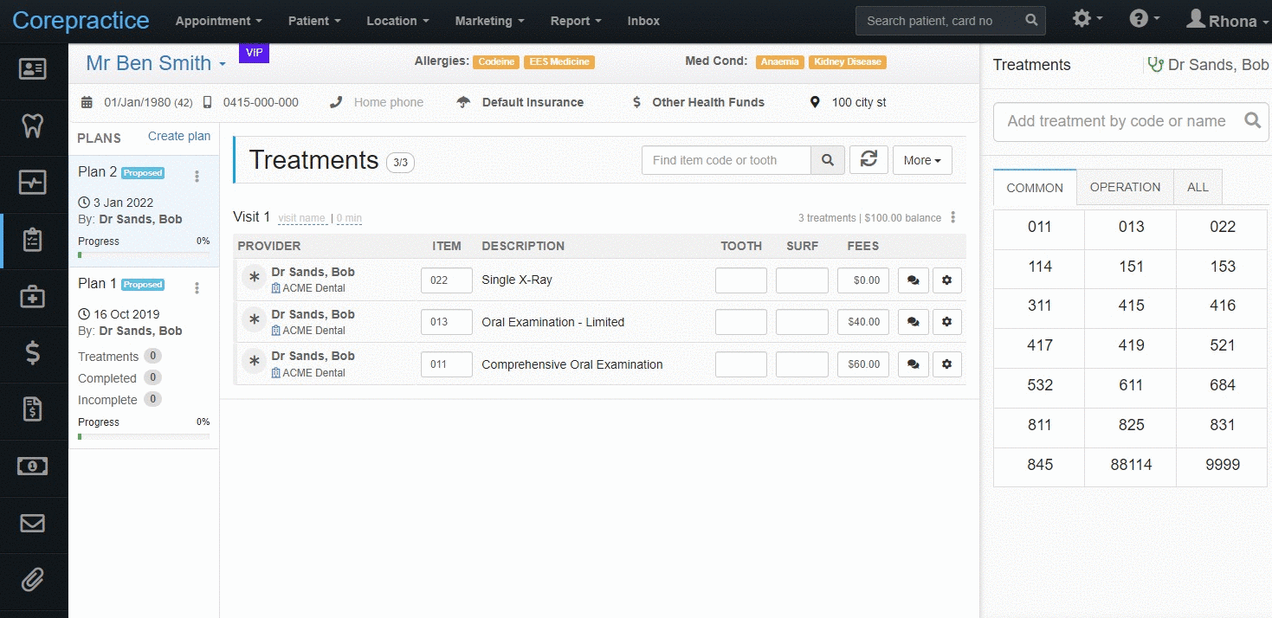Open the envelope messages sidebar icon
This screenshot has width=1272, height=618.
click(x=33, y=523)
